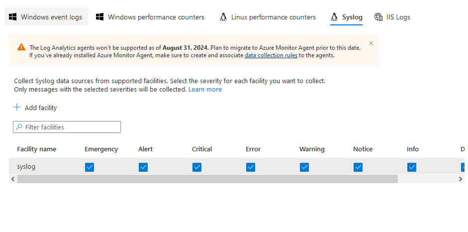Toggle the Critical checkbox for syslog

197,167
